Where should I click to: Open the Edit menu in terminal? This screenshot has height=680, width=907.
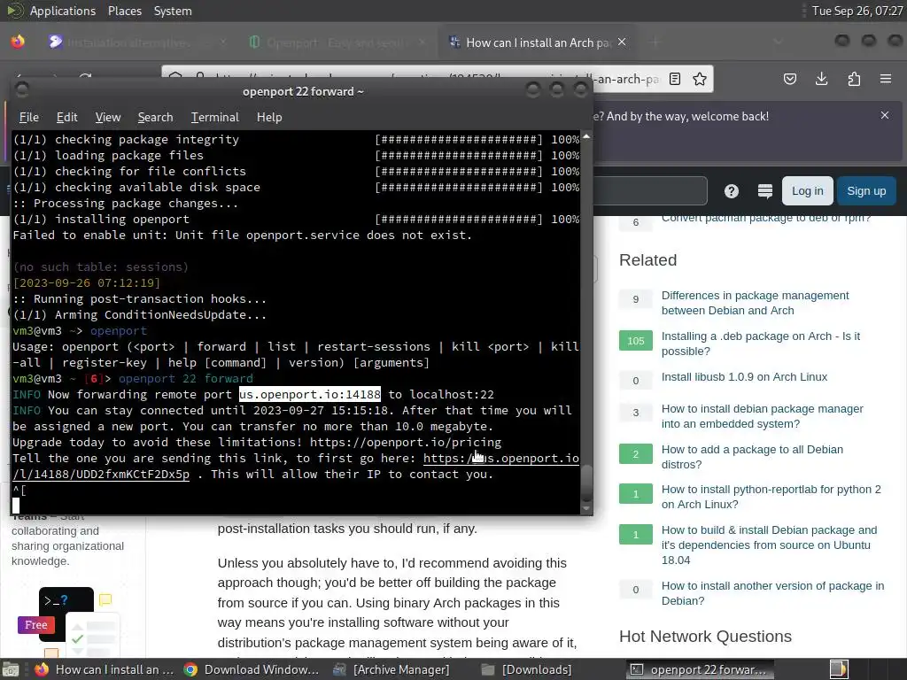(67, 117)
